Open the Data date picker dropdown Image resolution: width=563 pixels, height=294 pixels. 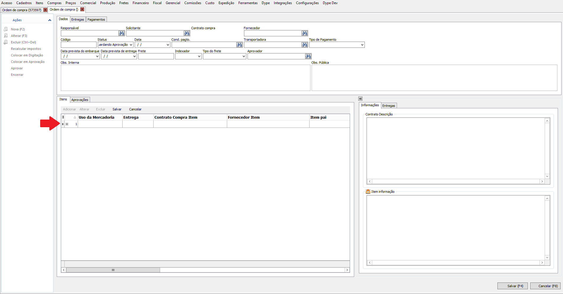tap(168, 45)
